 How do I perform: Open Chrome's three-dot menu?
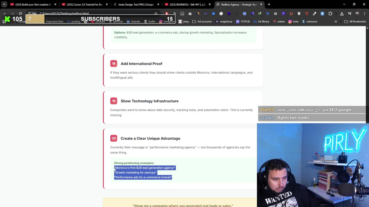click(364, 14)
